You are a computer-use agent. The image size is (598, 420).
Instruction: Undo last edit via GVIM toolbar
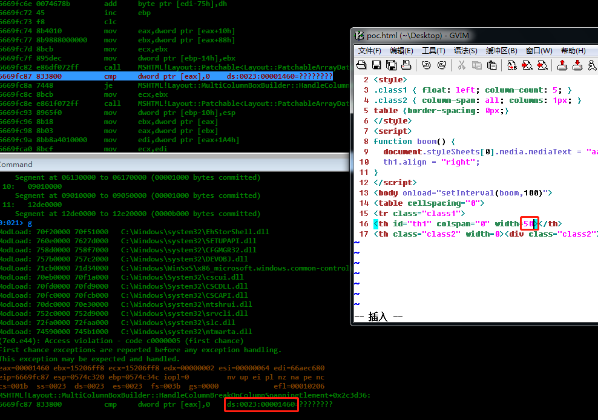[426, 65]
